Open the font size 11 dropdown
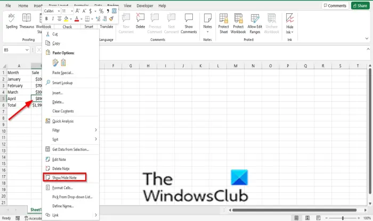 coord(72,11)
